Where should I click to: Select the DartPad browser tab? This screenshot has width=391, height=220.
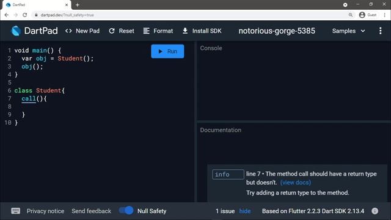[x=36, y=5]
